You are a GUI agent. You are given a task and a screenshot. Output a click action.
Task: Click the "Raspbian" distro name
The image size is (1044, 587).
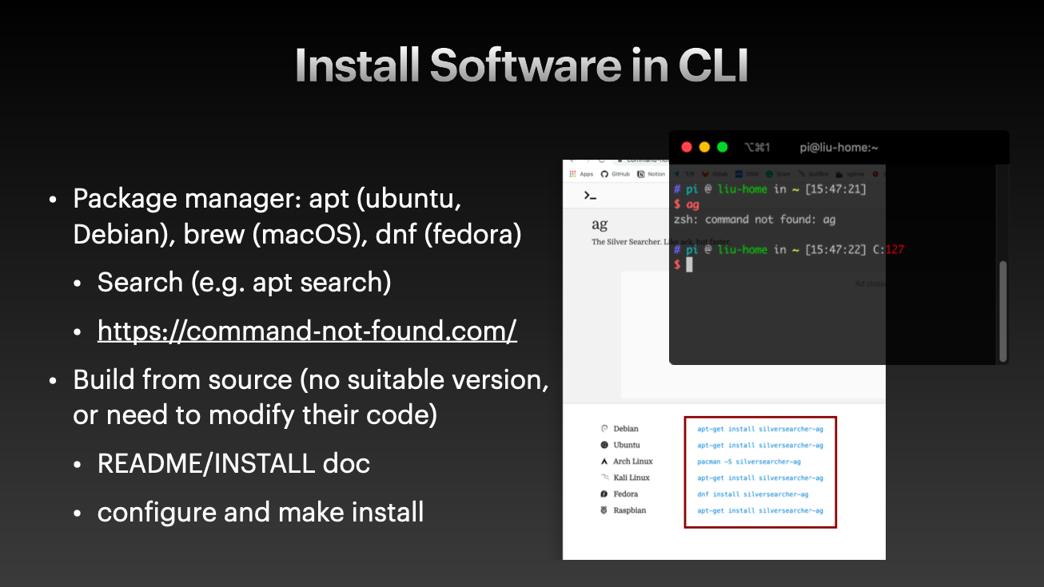pos(630,510)
